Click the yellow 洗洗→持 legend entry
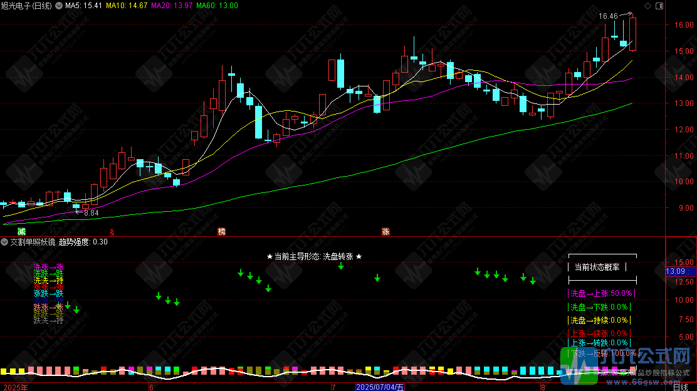Screen dimensions: 697x391 48,280
